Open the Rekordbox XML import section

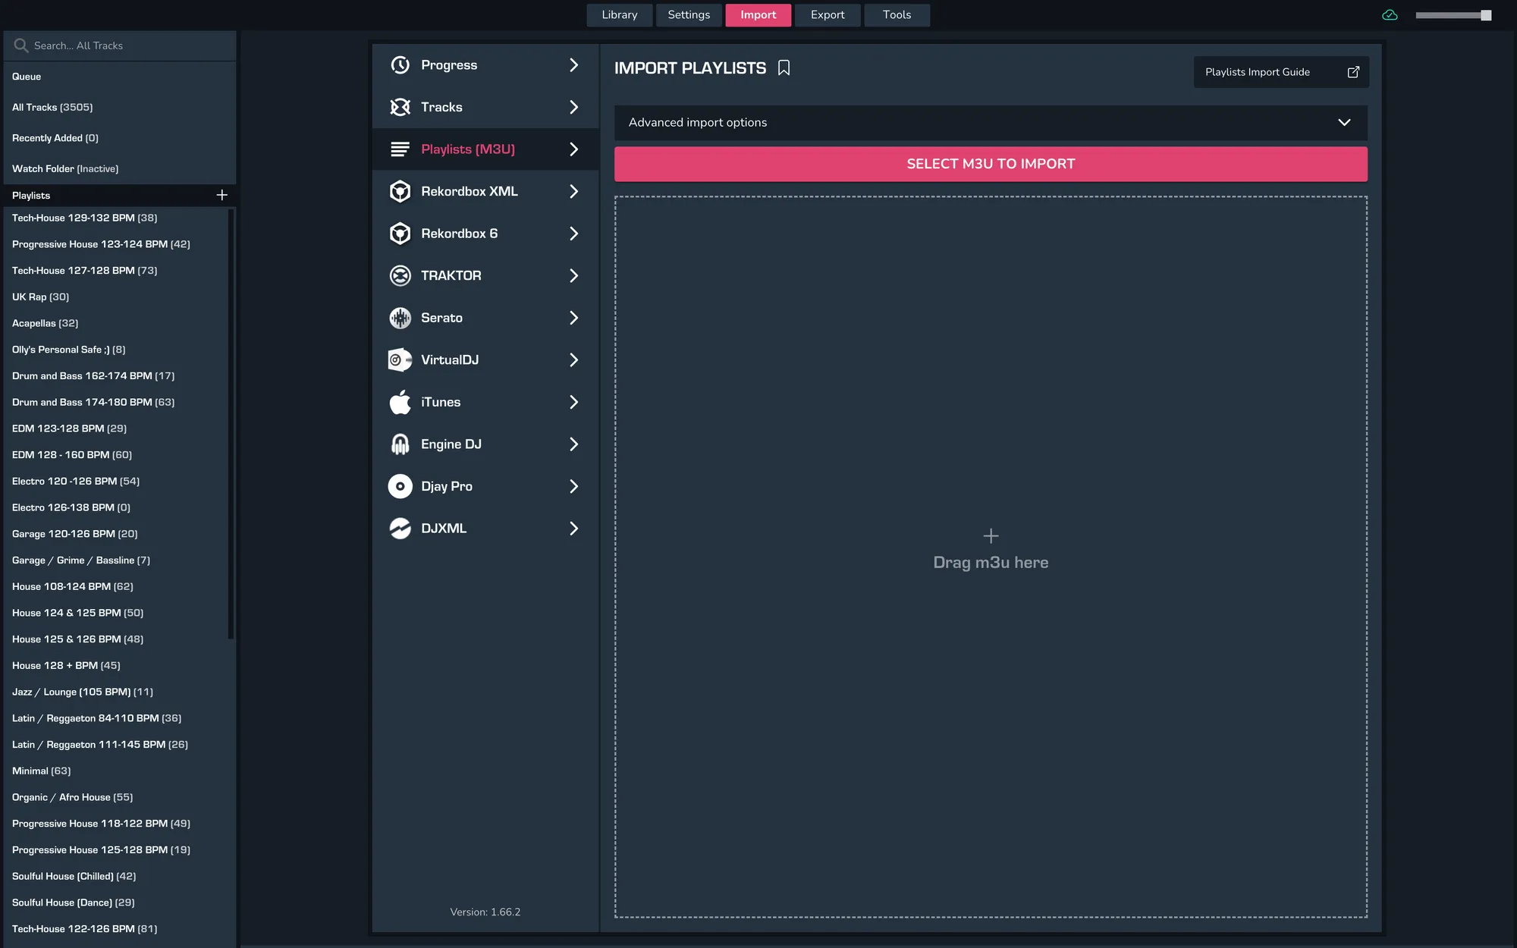(x=470, y=191)
